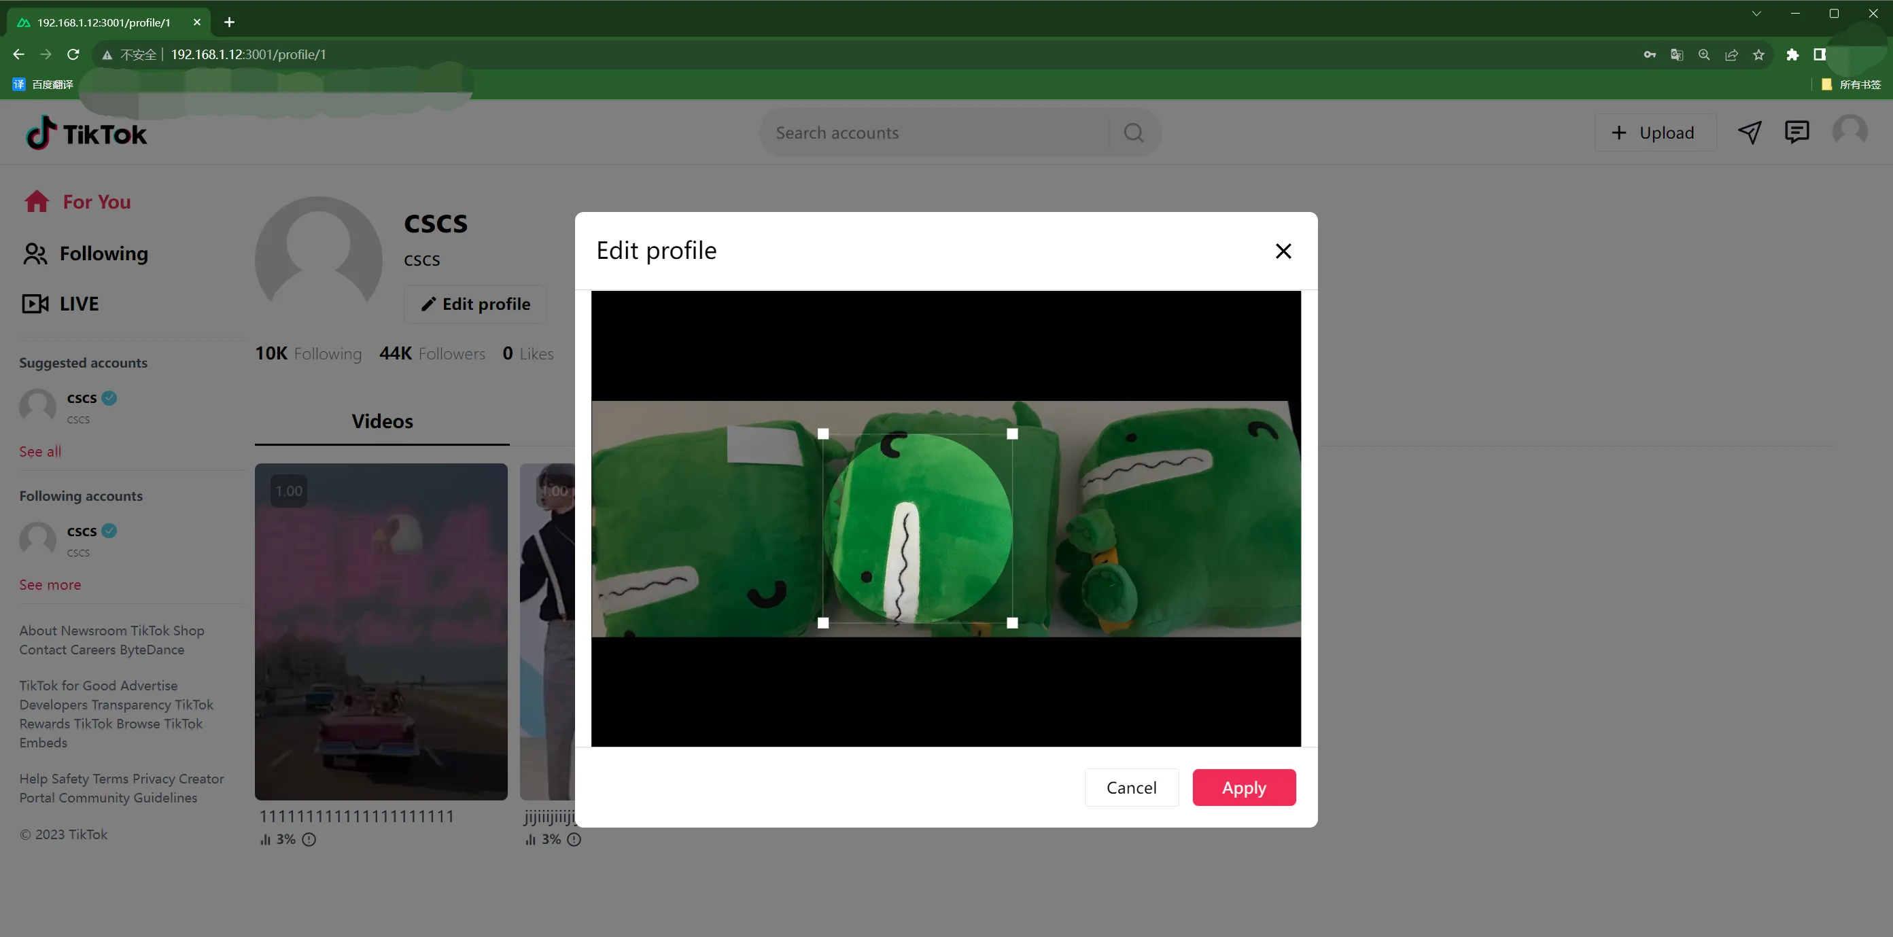1893x937 pixels.
Task: Click the See more link
Action: (x=50, y=584)
